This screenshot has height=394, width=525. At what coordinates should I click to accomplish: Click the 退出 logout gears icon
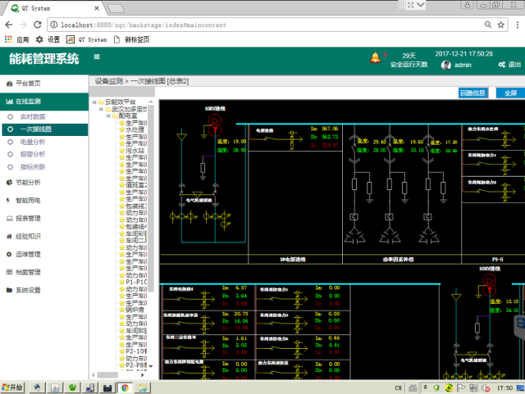(x=500, y=65)
